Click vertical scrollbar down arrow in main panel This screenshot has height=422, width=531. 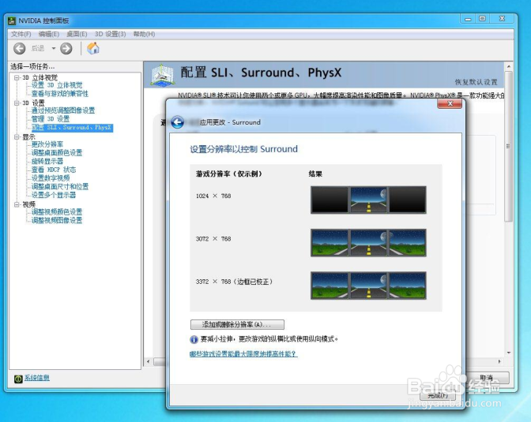[x=509, y=353]
